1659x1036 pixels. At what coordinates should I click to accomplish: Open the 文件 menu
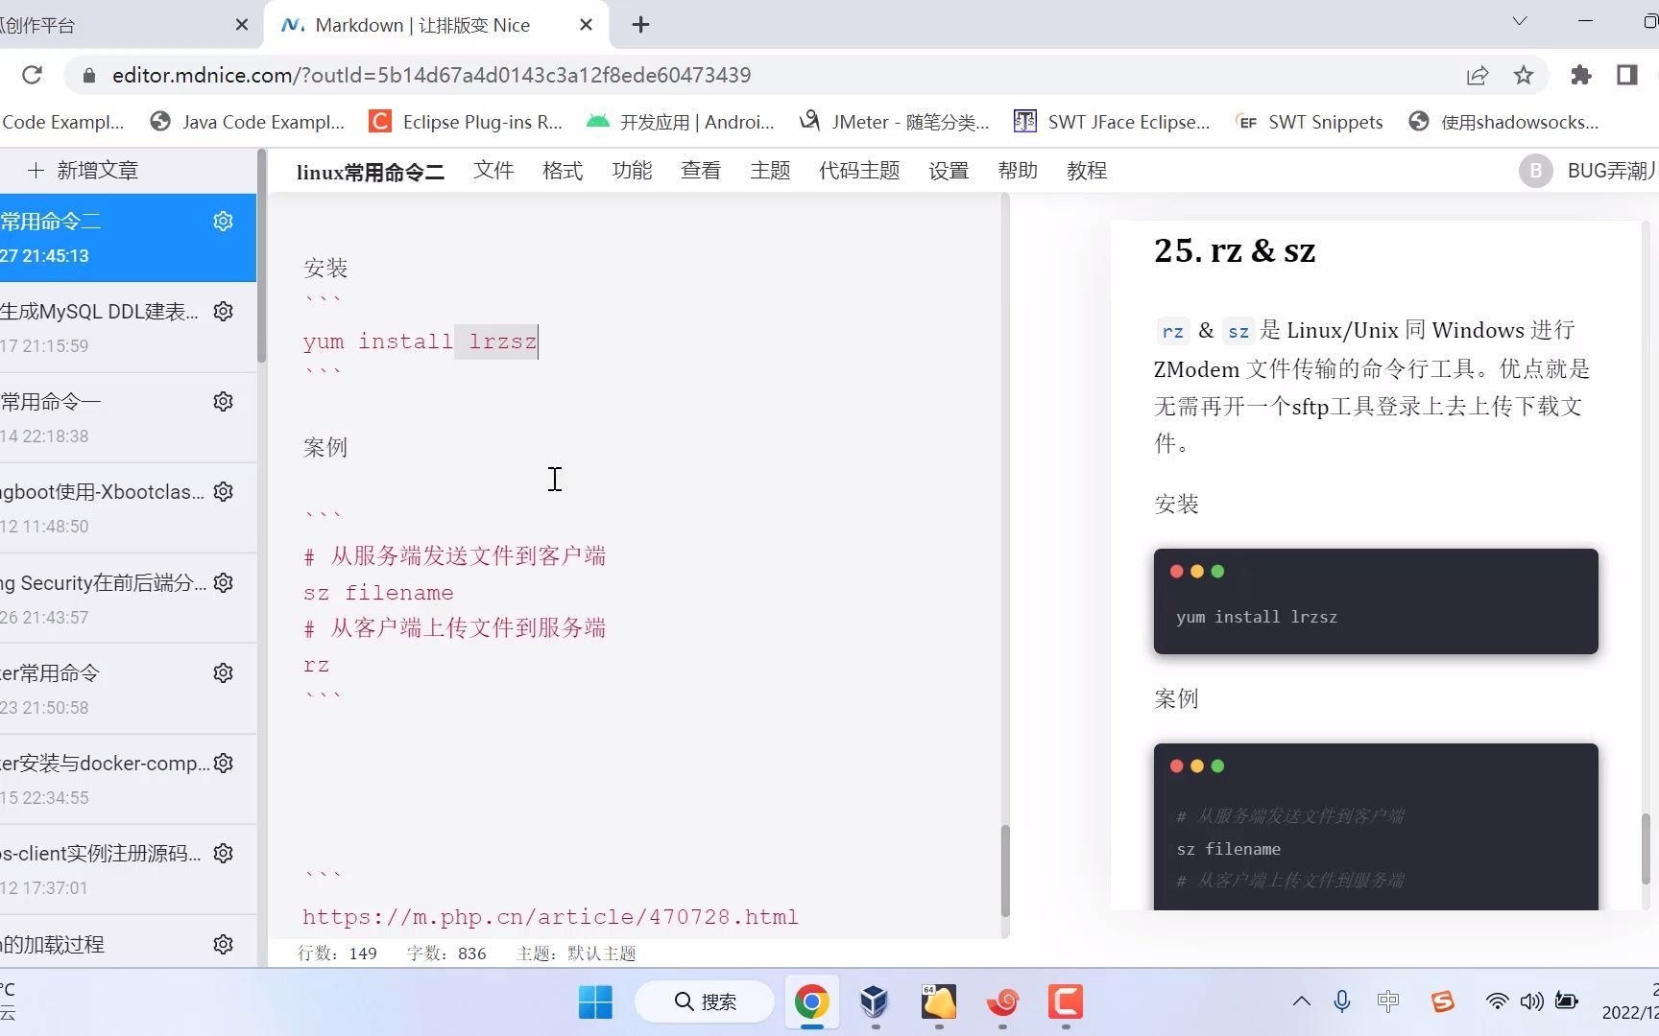click(x=493, y=171)
